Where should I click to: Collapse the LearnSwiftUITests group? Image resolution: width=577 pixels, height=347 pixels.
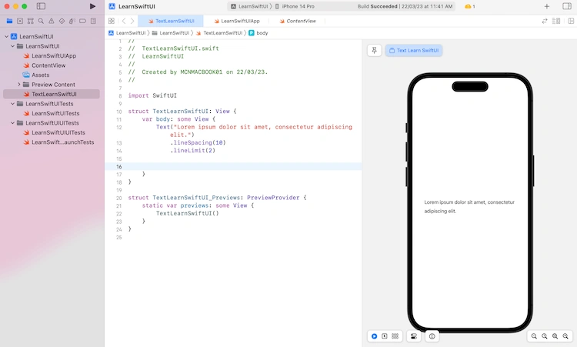click(x=12, y=104)
